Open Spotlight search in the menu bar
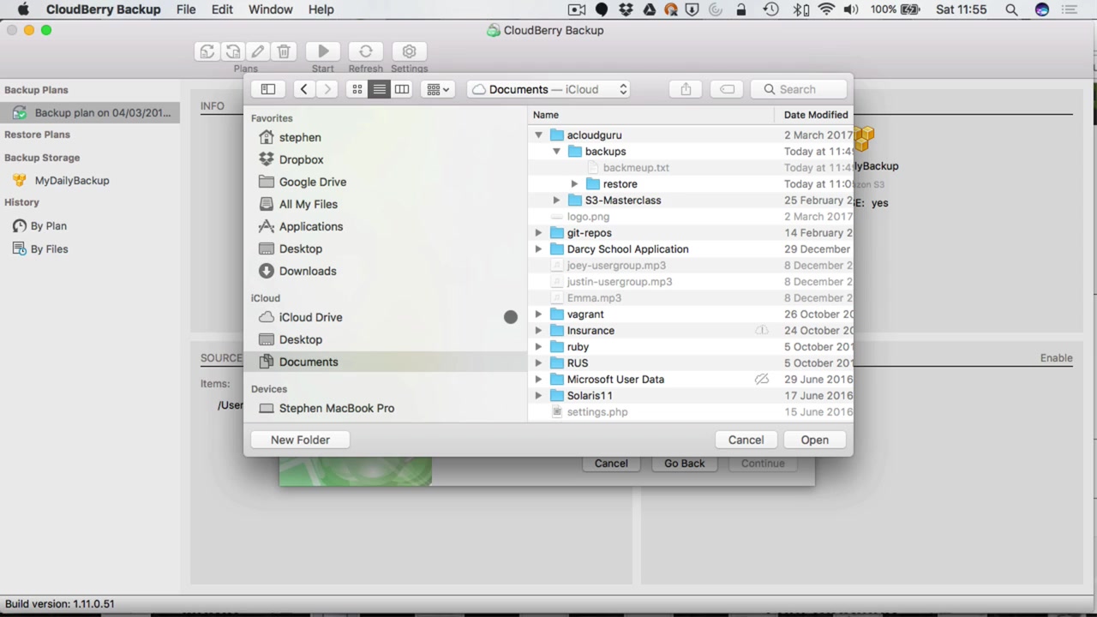The height and width of the screenshot is (617, 1097). tap(1011, 9)
